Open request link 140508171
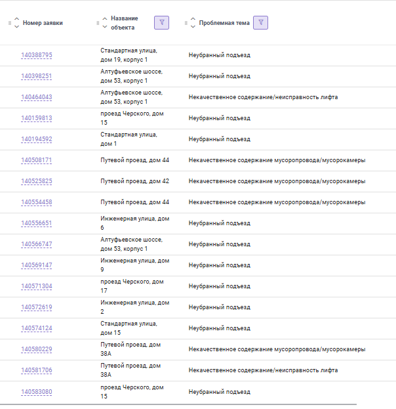The height and width of the screenshot is (409, 396). [x=37, y=160]
